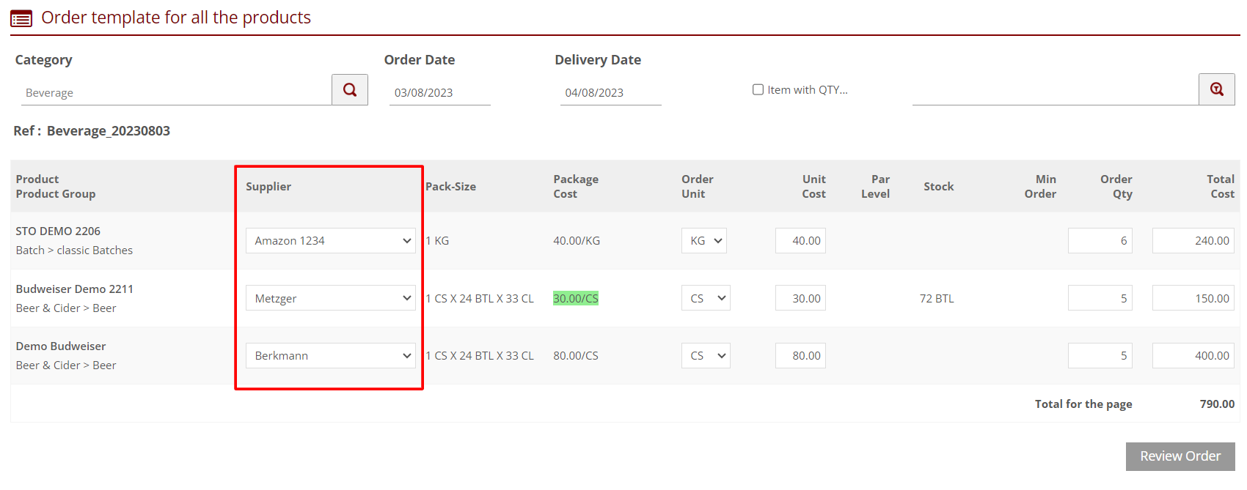
Task: Open Budweiser Demo 2211 order unit dropdown
Action: tap(706, 298)
